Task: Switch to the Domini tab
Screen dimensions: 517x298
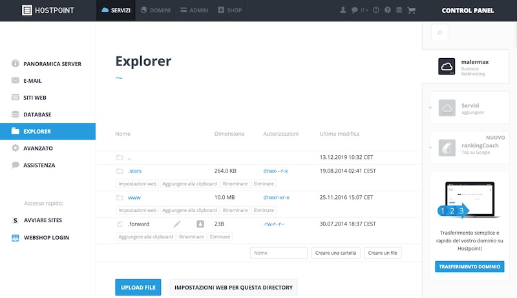Action: pyautogui.click(x=155, y=10)
